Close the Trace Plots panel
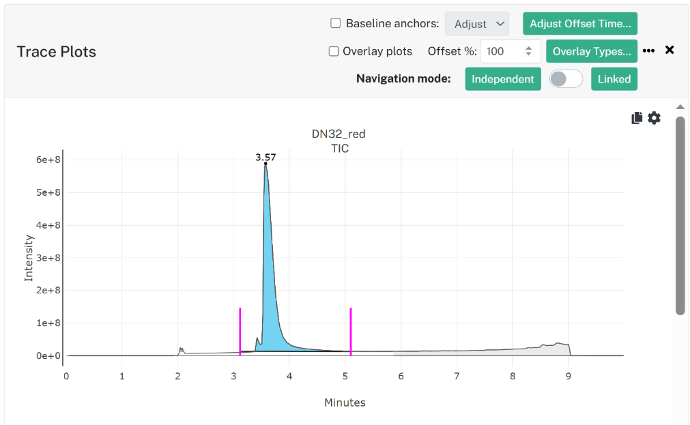 pyautogui.click(x=670, y=50)
